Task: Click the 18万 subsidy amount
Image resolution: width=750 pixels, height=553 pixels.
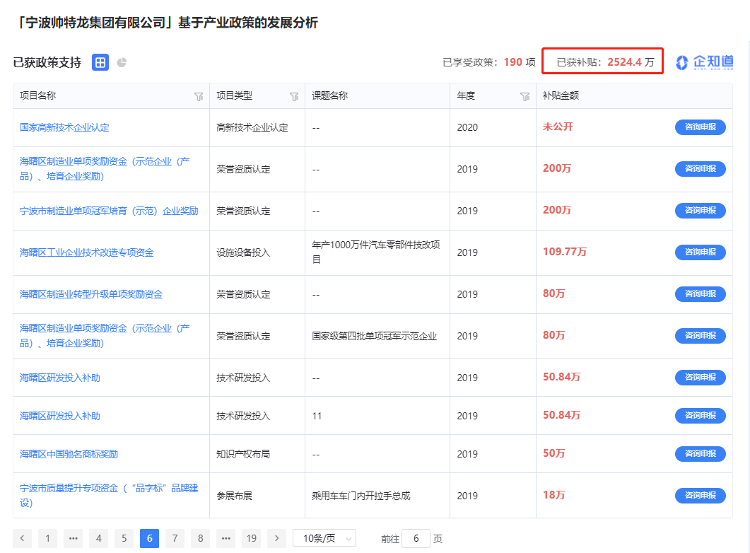Action: point(554,494)
